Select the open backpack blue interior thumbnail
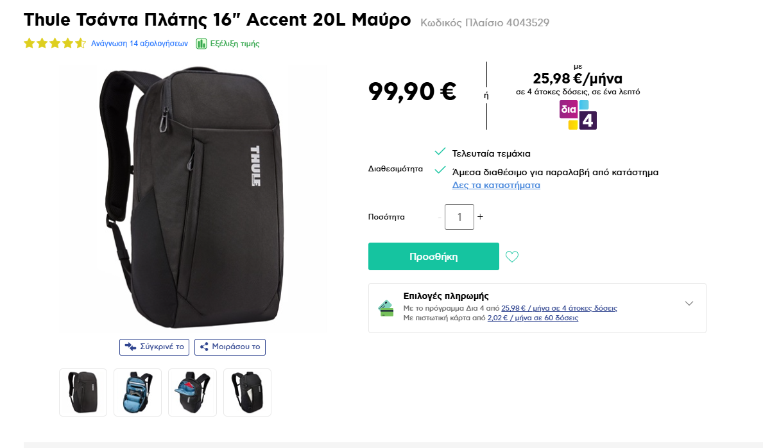The height and width of the screenshot is (448, 763). tap(138, 393)
